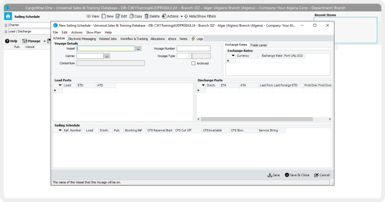Click the ETD column header in Load Ports
Screen dimensions: 385x202
pyautogui.click(x=86, y=85)
